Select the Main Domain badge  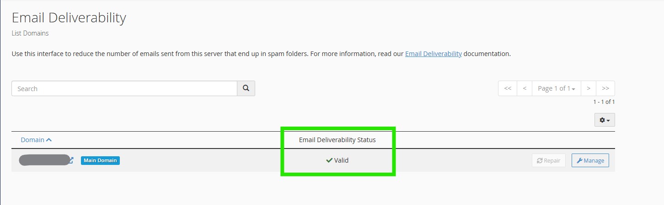[100, 160]
